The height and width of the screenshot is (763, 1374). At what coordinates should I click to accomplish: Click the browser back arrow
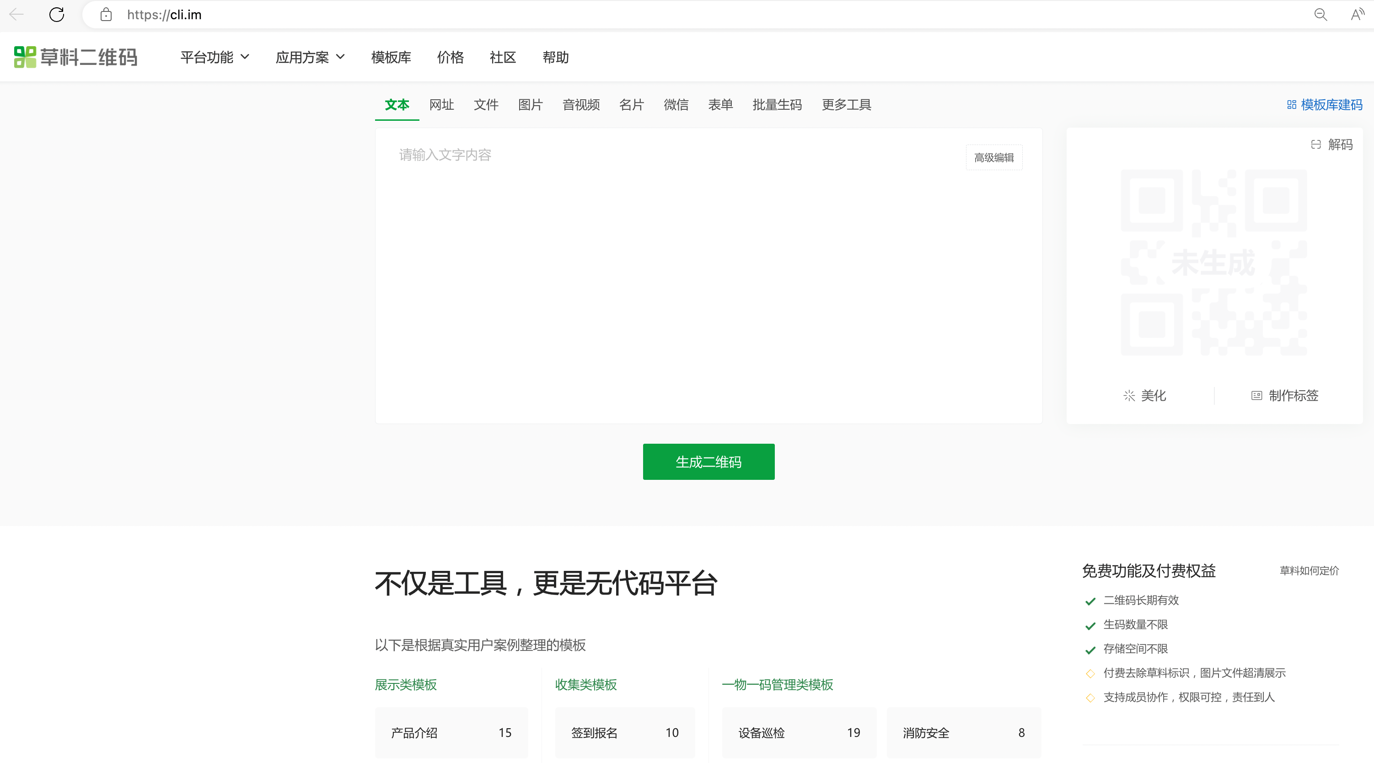pyautogui.click(x=16, y=14)
